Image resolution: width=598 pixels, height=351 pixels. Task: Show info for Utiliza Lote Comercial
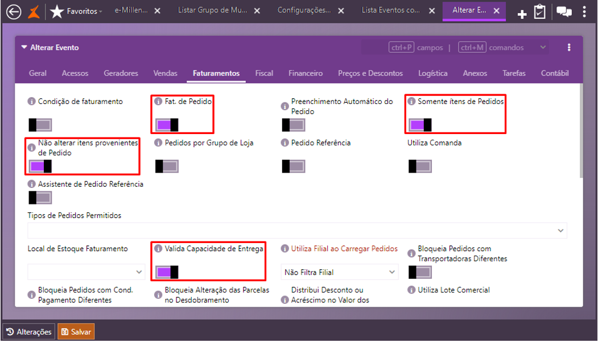411,290
